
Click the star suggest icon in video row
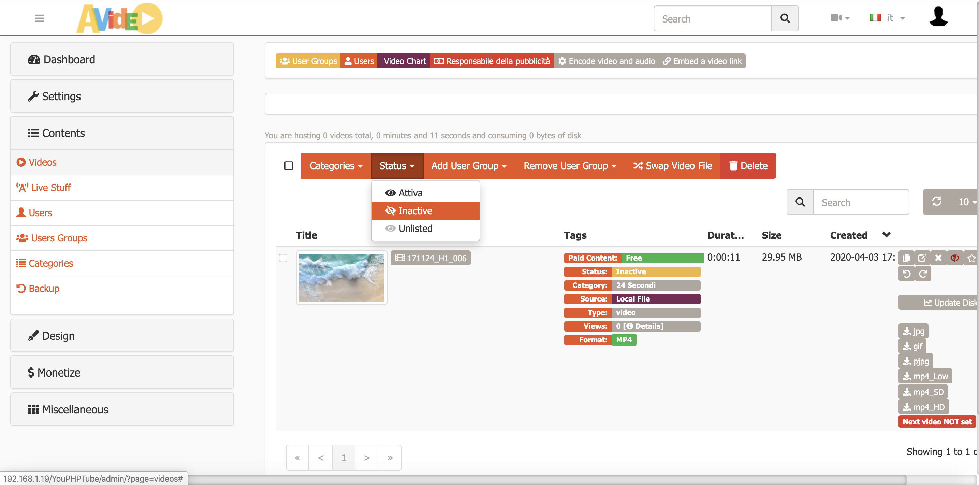[x=971, y=258]
